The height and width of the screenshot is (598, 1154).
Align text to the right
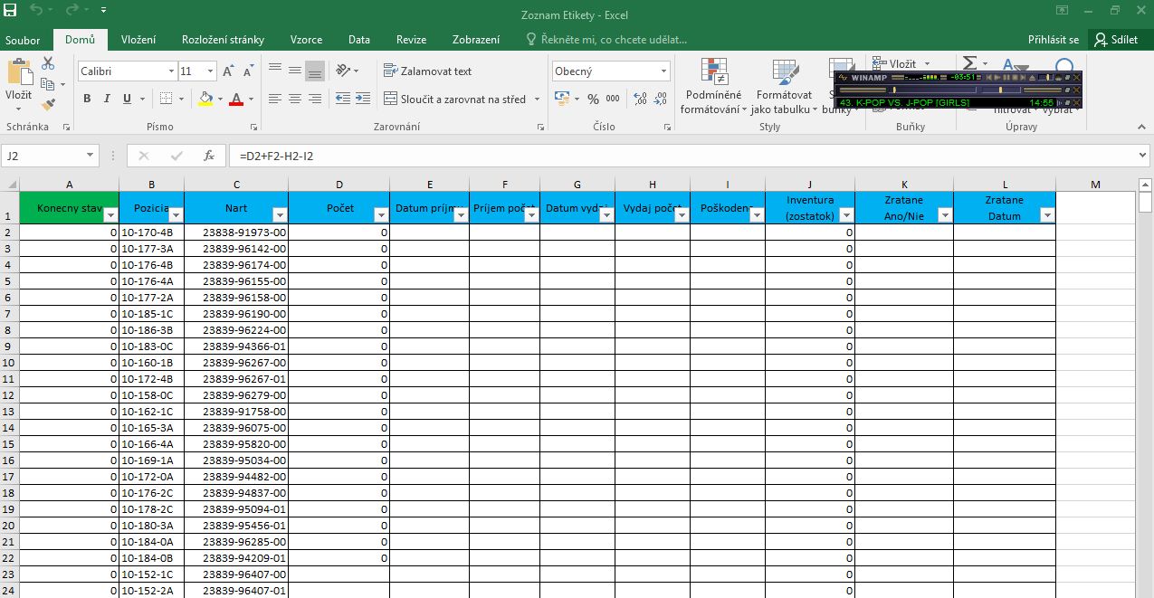click(314, 99)
